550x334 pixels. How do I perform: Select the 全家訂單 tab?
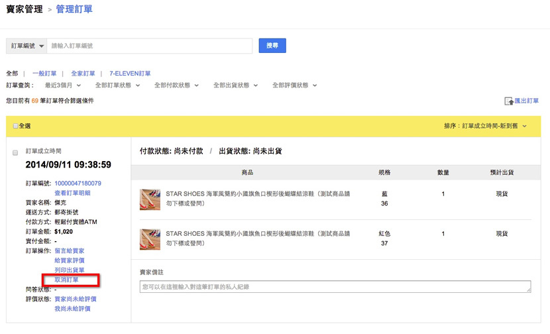(x=83, y=74)
